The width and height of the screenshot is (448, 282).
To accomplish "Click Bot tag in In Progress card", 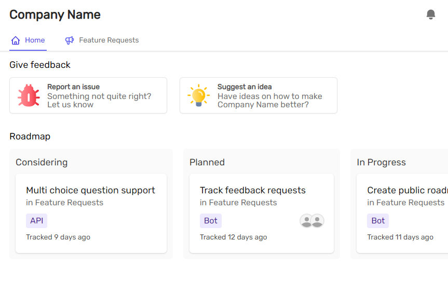I will pyautogui.click(x=378, y=221).
